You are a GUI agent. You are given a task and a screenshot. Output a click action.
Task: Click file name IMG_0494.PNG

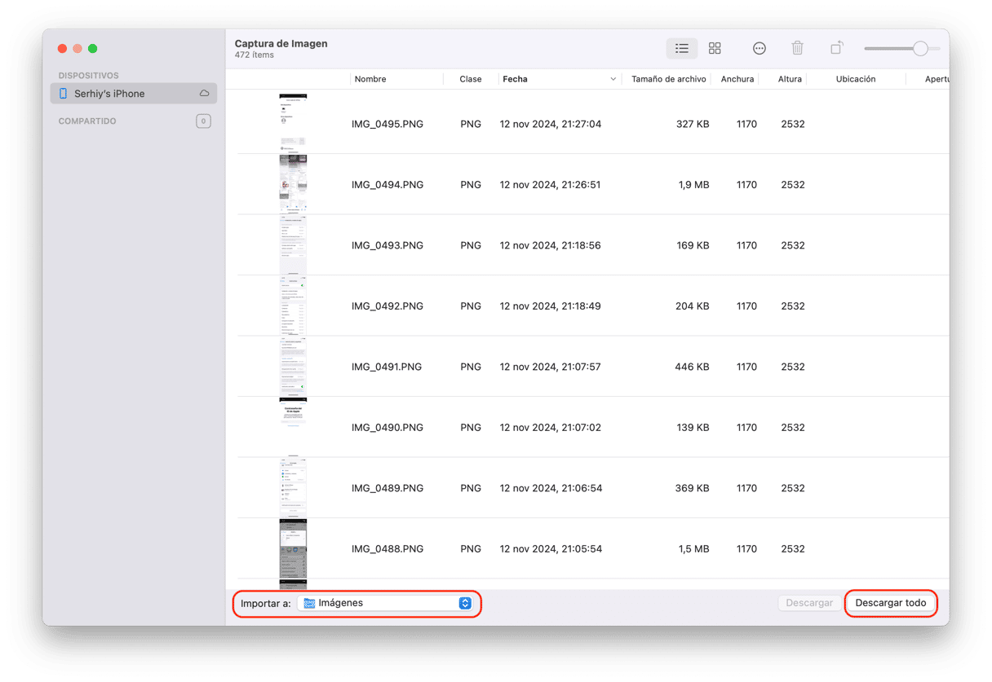click(x=387, y=185)
